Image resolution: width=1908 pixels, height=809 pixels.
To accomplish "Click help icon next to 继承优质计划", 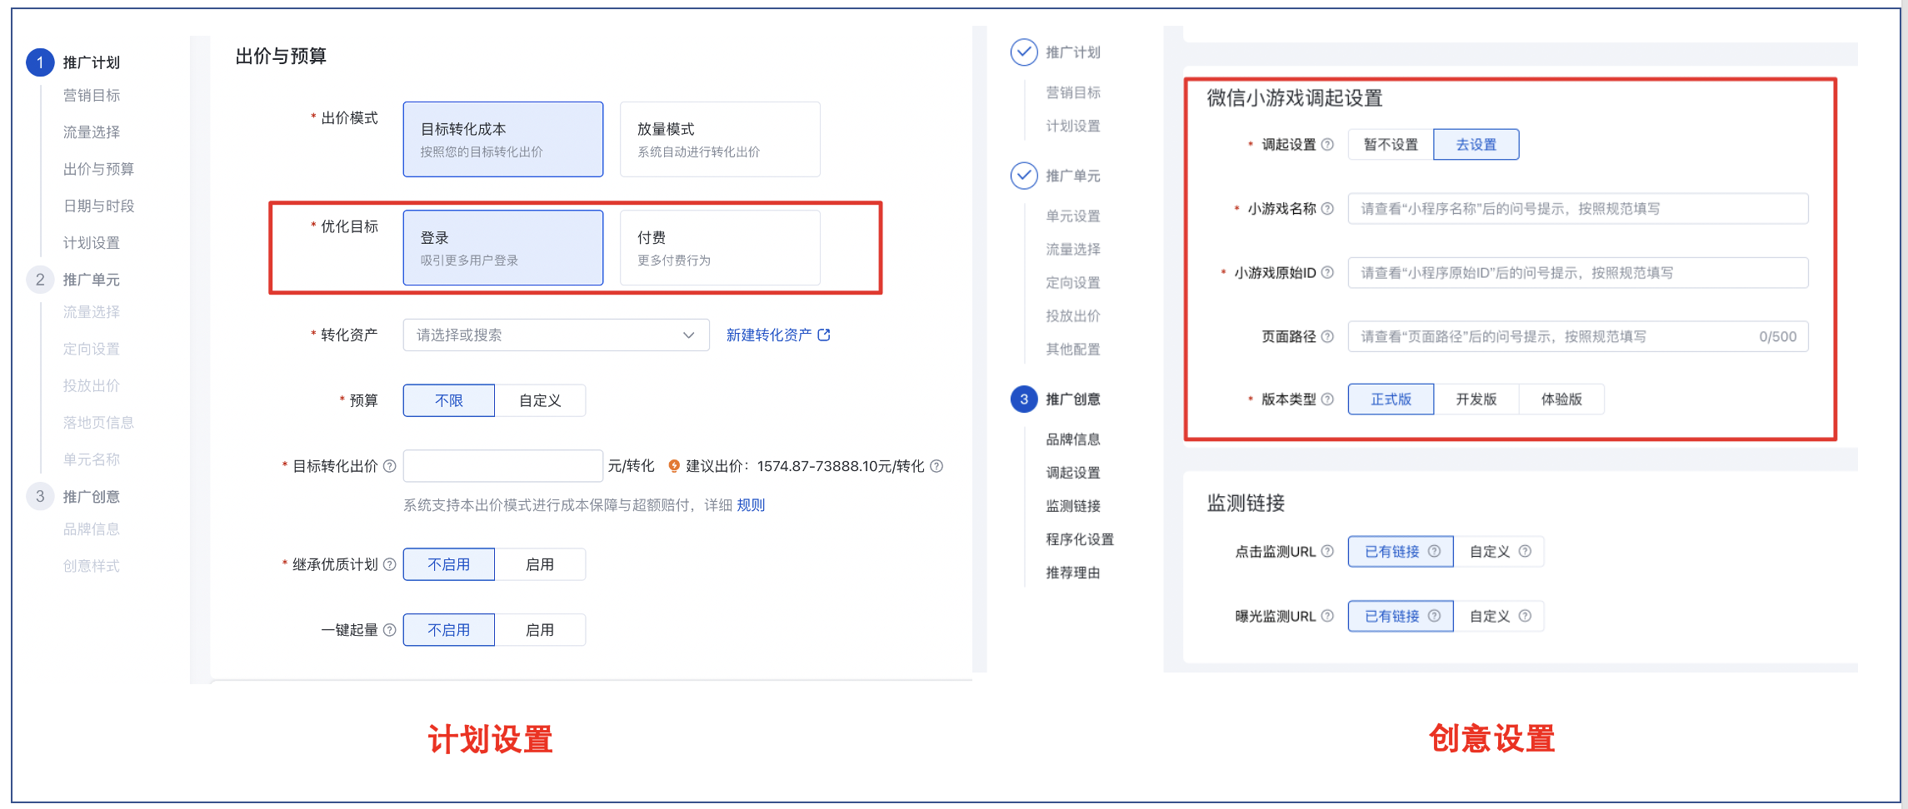I will (389, 564).
